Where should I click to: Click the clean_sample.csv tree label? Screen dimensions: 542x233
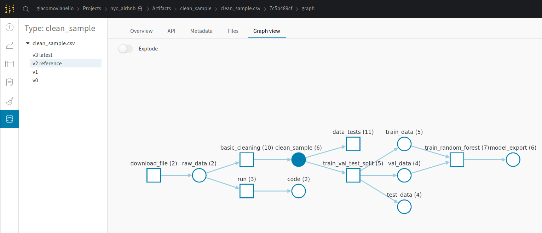(x=54, y=43)
